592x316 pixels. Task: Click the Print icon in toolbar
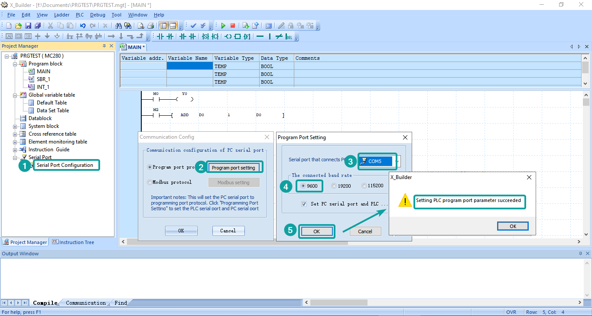point(150,26)
